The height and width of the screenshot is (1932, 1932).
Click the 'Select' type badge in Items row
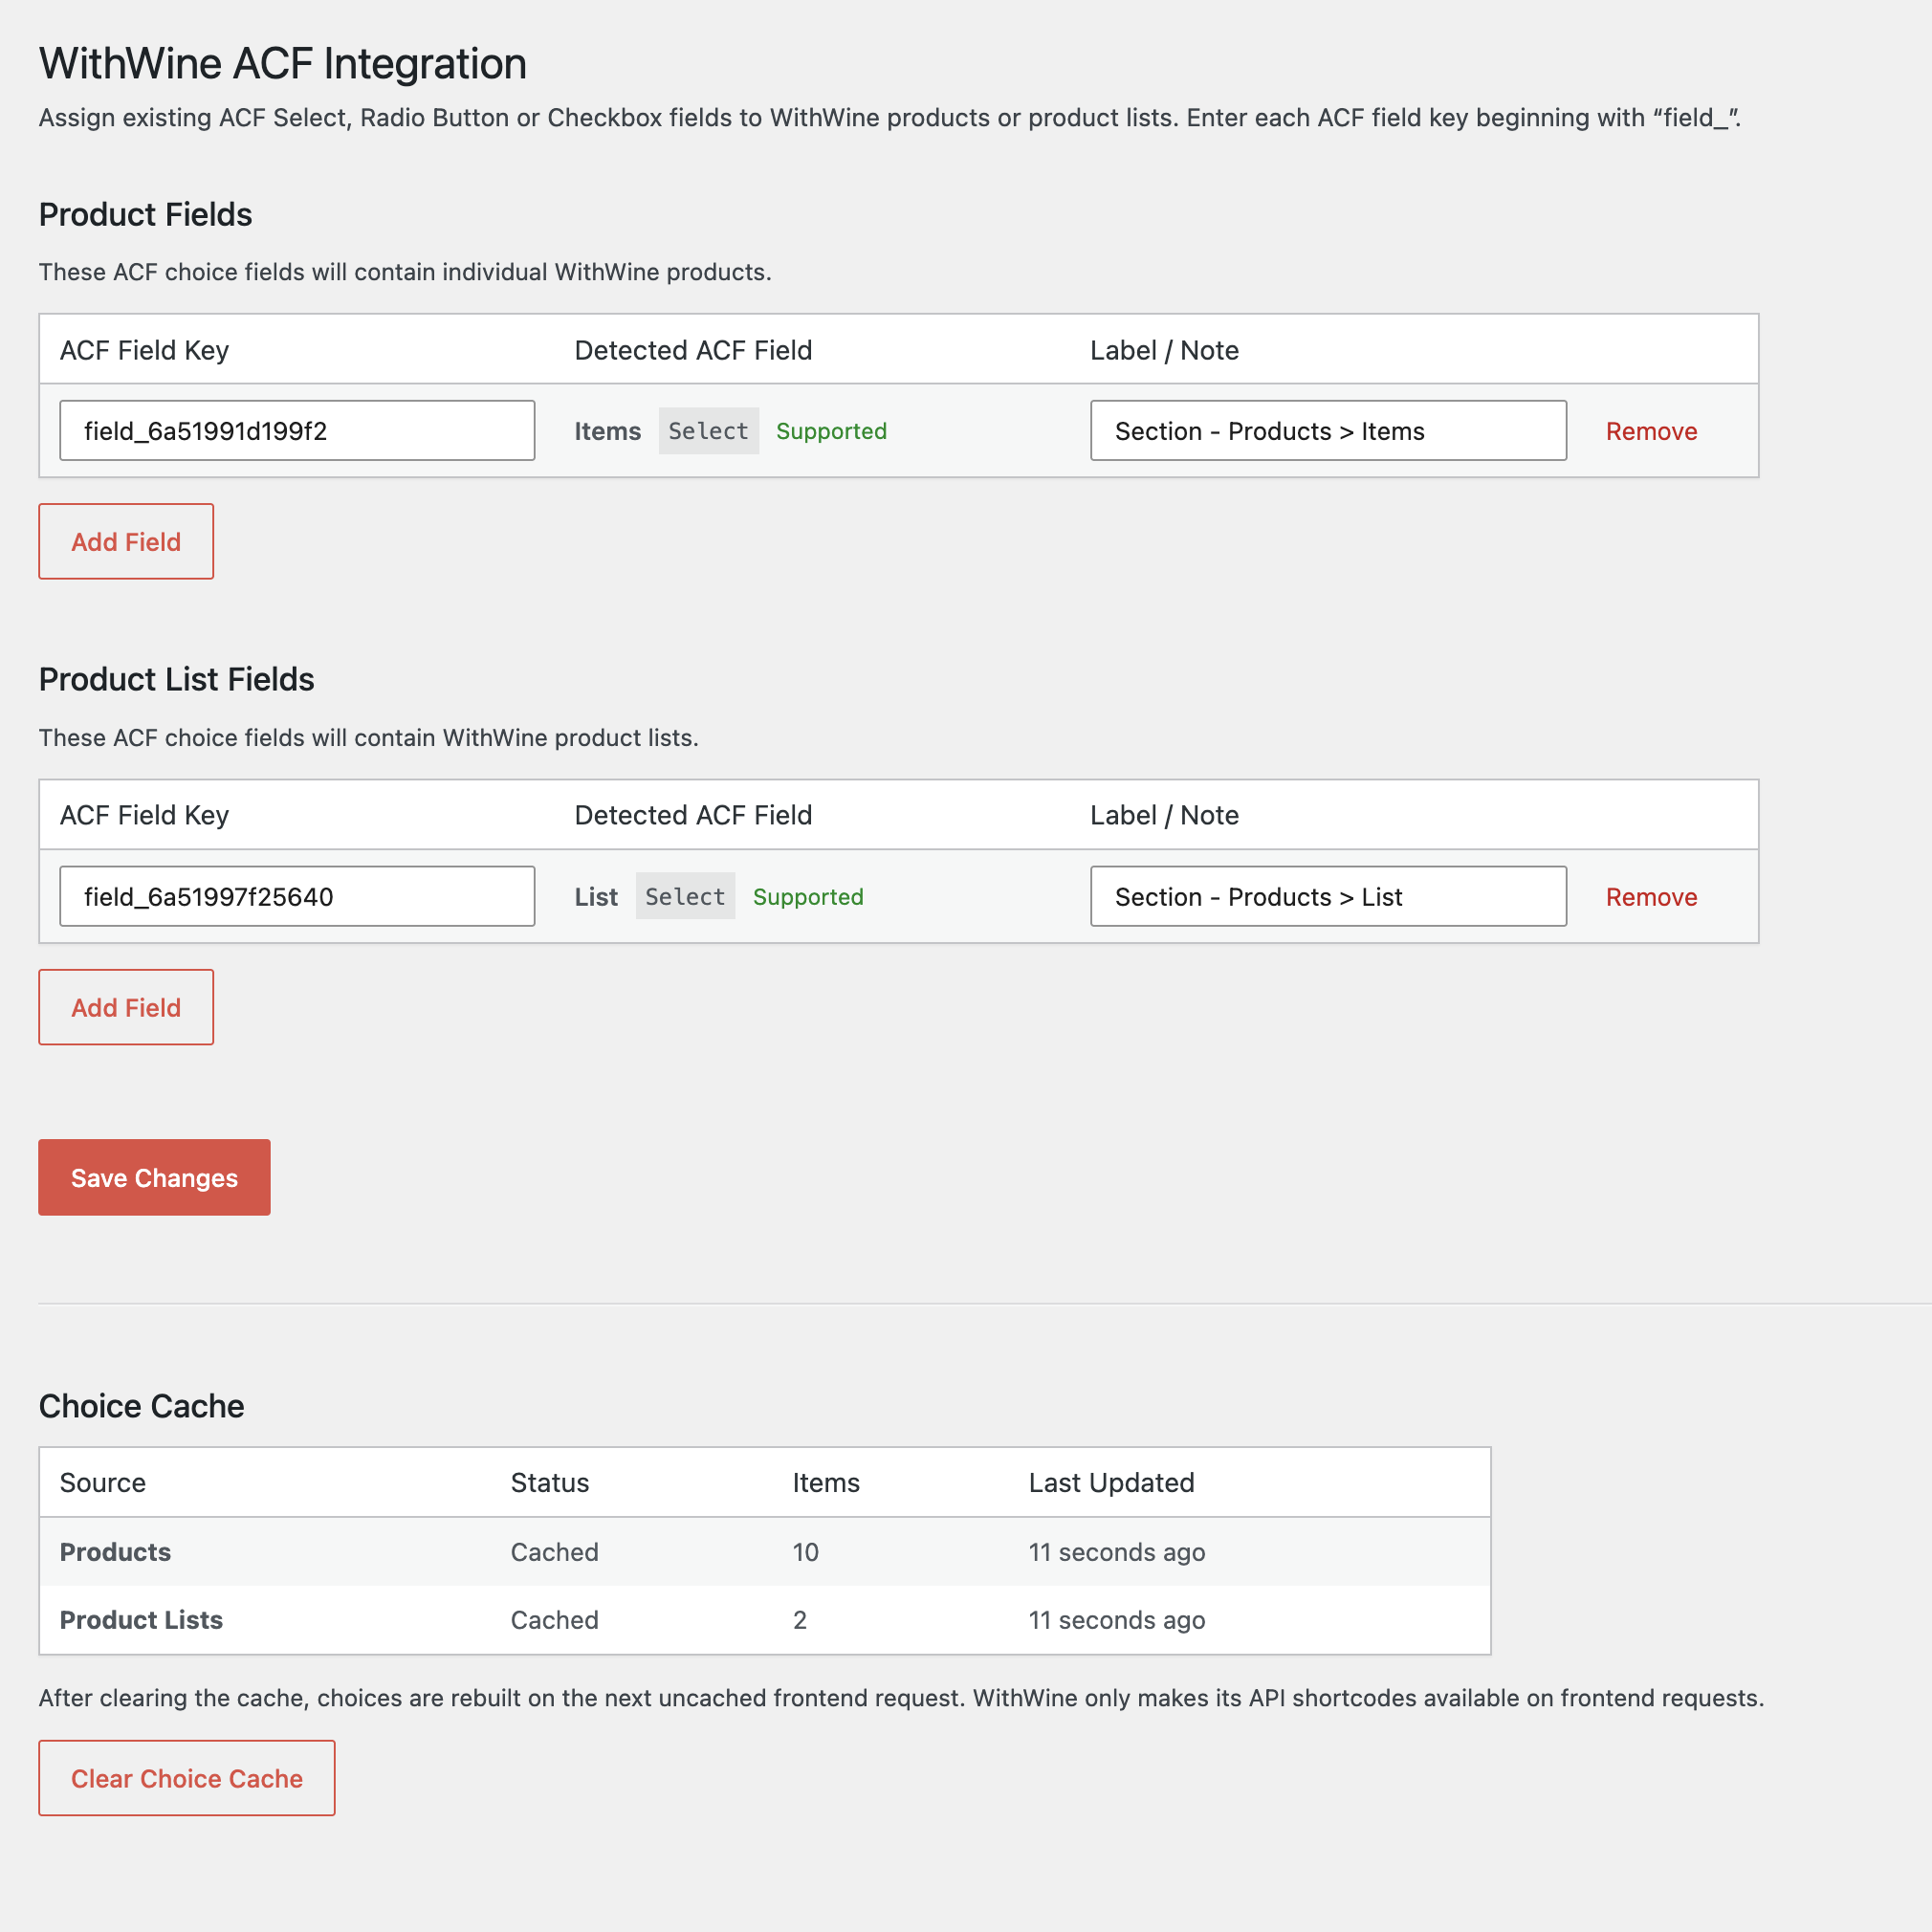click(708, 431)
